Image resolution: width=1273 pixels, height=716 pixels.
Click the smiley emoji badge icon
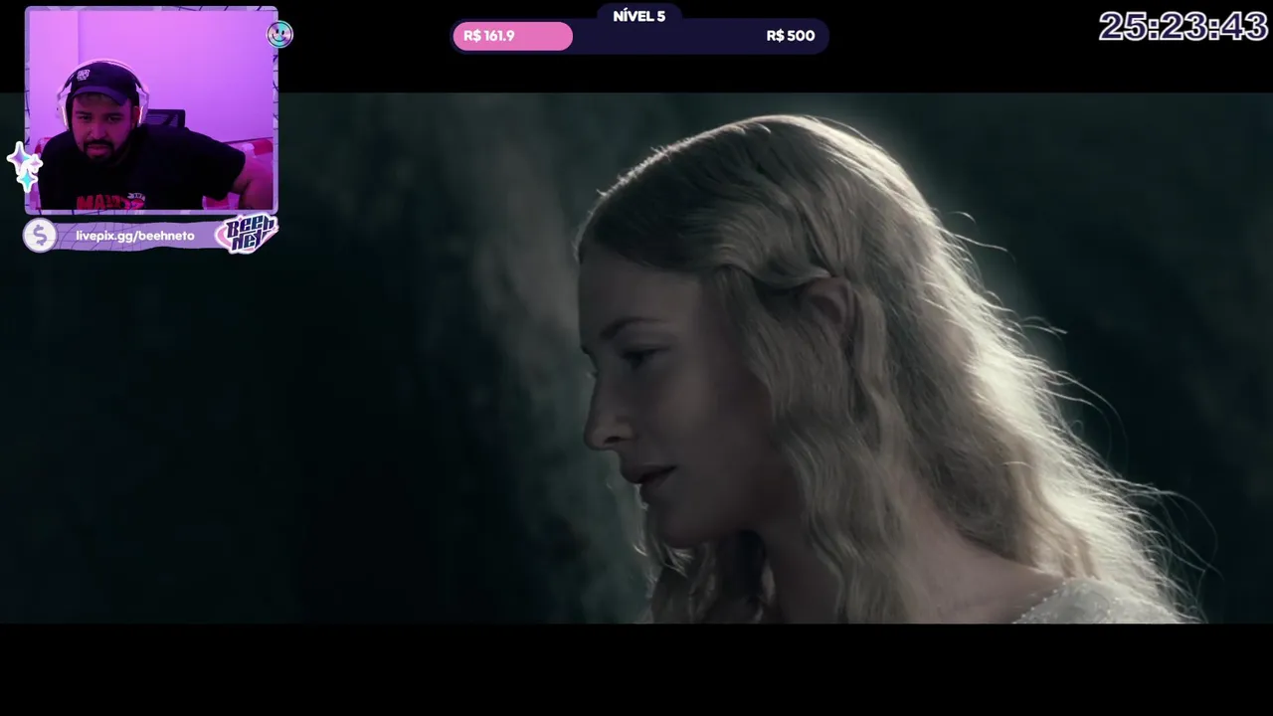coord(279,35)
